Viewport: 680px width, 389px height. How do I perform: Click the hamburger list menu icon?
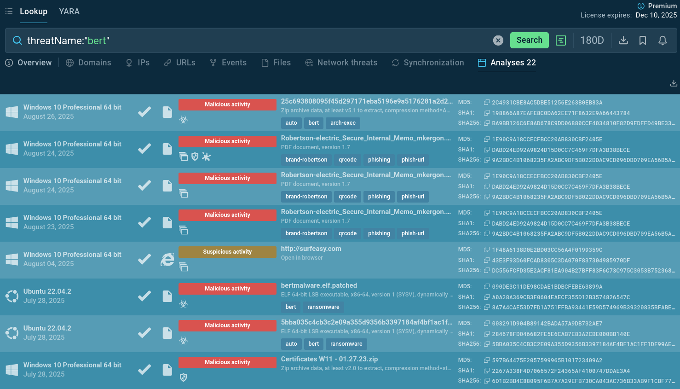coord(9,11)
